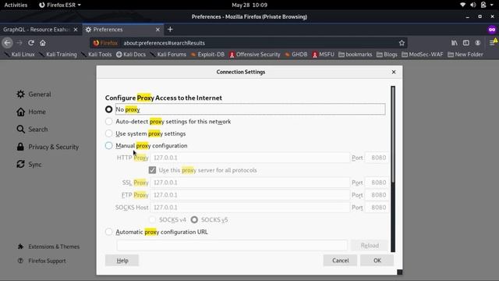Viewport: 499px width, 281px height.
Task: Click the Reload button for proxy URL
Action: pyautogui.click(x=370, y=245)
